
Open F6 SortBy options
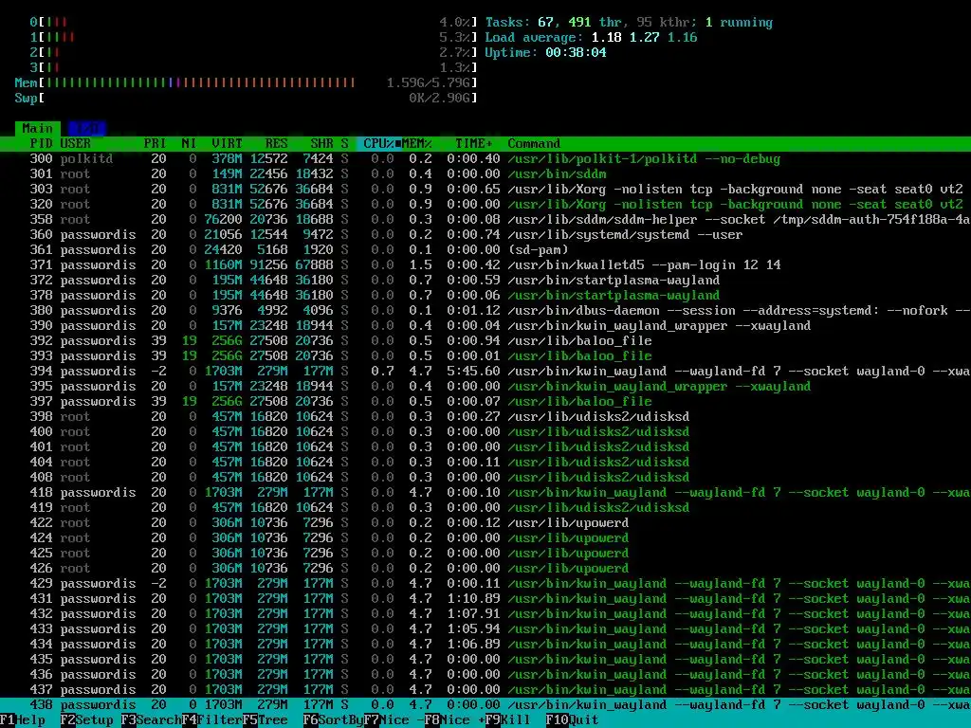(x=334, y=720)
